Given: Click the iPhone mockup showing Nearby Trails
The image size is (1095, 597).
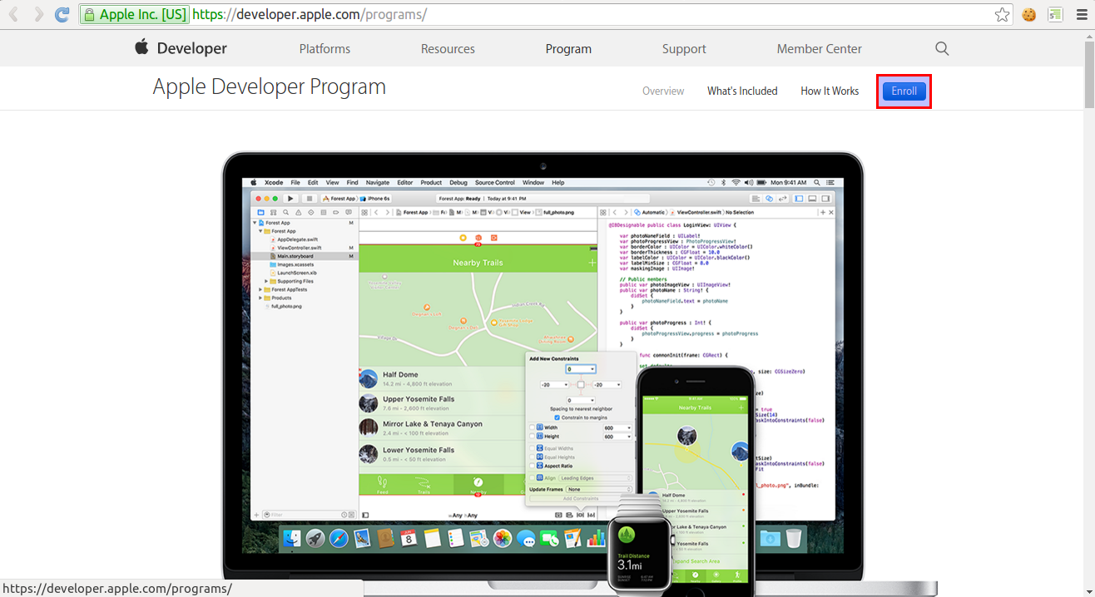Looking at the screenshot, I should pyautogui.click(x=695, y=481).
